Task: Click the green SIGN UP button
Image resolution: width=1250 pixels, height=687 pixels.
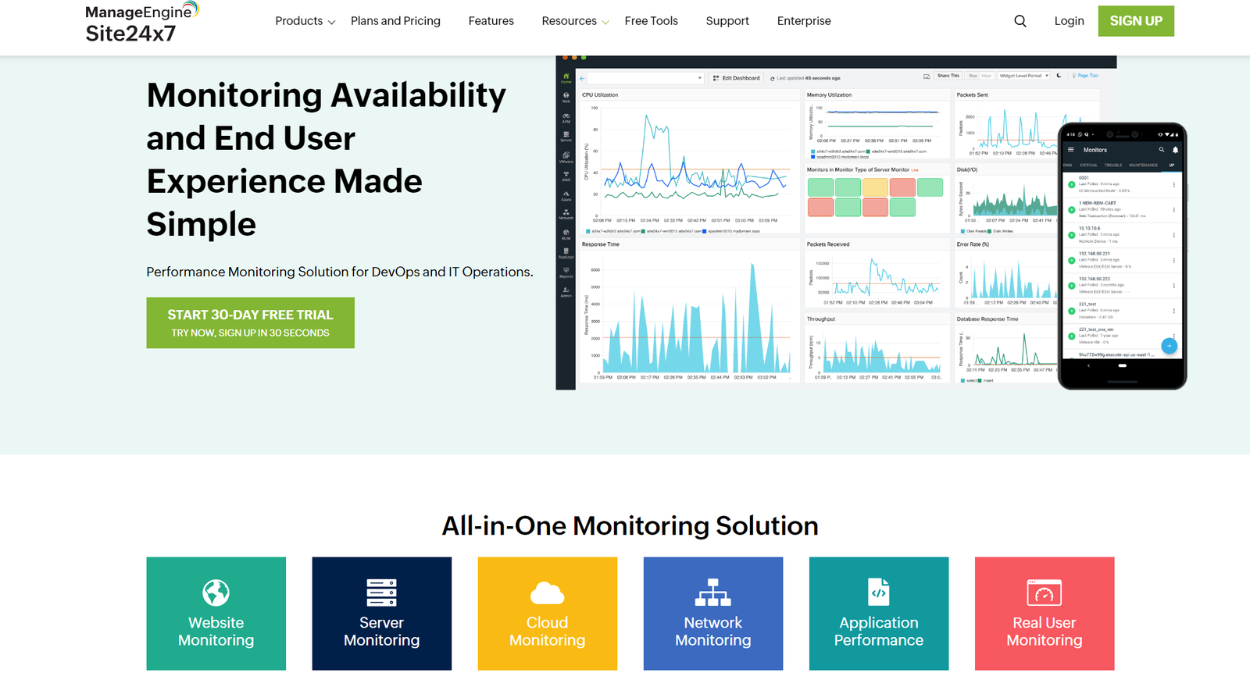Action: [1136, 21]
